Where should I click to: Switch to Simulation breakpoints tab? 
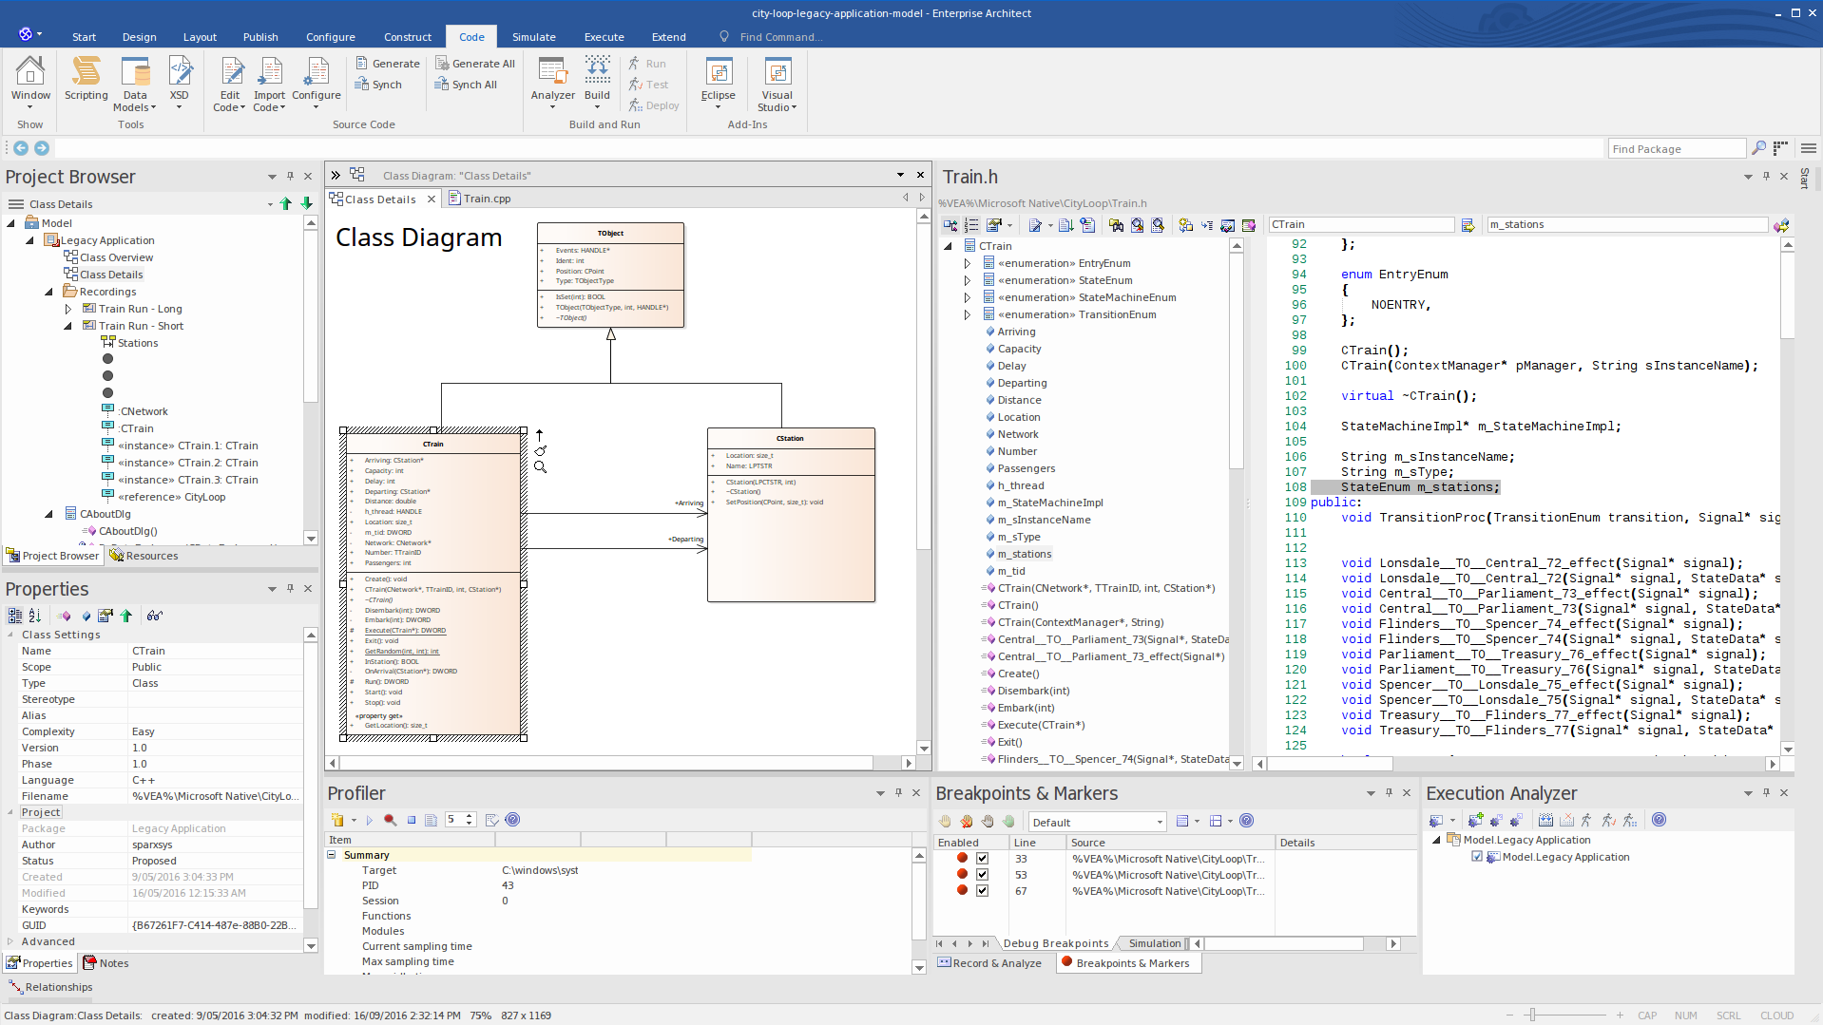coord(1154,943)
